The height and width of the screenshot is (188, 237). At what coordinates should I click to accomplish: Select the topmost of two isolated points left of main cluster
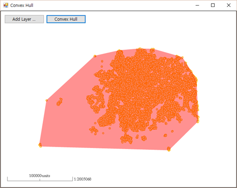coord(102,61)
